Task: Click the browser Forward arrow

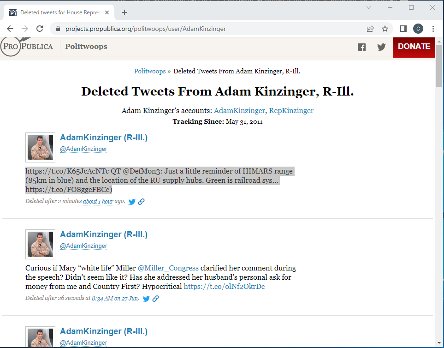Action: (x=25, y=29)
